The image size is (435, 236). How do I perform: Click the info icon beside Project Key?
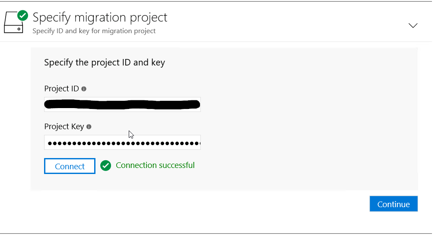coord(89,127)
